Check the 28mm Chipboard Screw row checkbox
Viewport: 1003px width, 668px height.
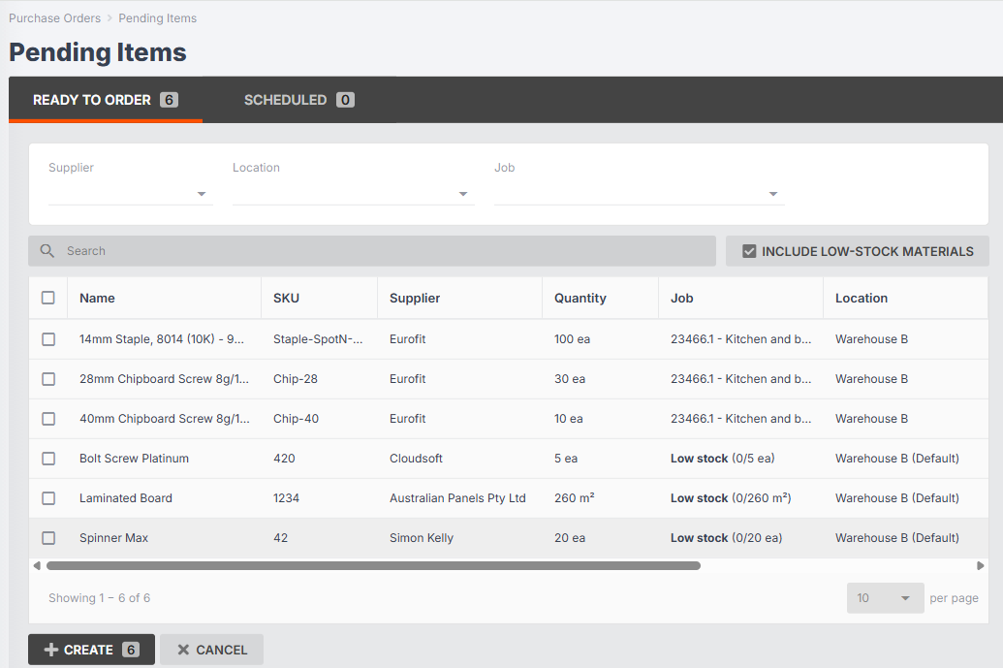pyautogui.click(x=48, y=379)
